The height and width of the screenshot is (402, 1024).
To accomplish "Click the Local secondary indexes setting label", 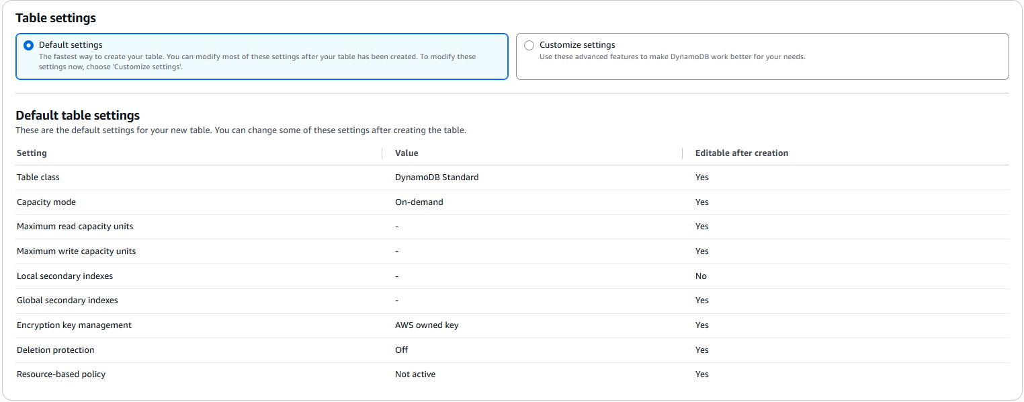I will pyautogui.click(x=65, y=276).
